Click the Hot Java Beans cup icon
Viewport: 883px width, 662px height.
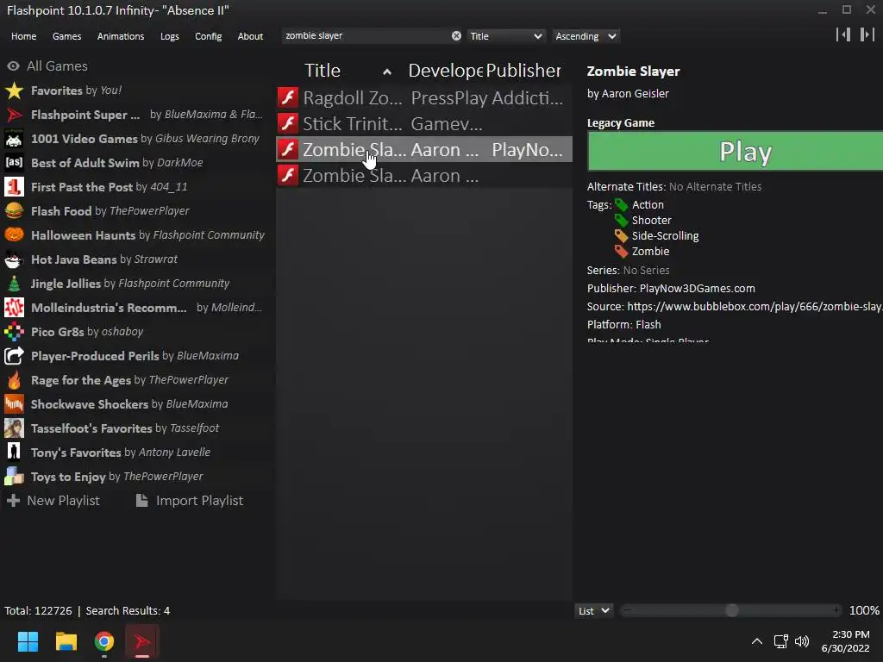14,259
